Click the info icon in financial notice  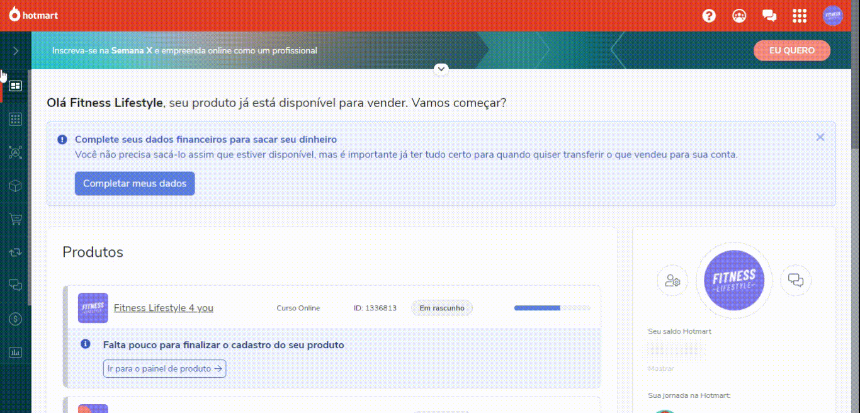click(x=62, y=140)
